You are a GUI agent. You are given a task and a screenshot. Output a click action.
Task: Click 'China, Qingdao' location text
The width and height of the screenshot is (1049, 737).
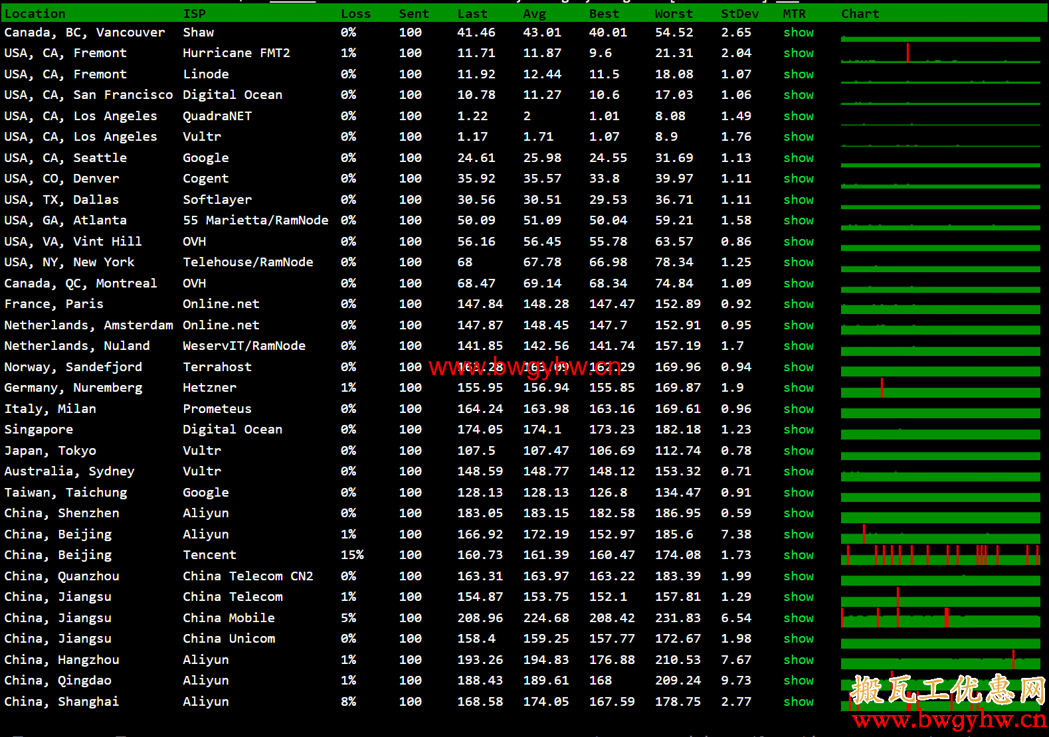(58, 681)
